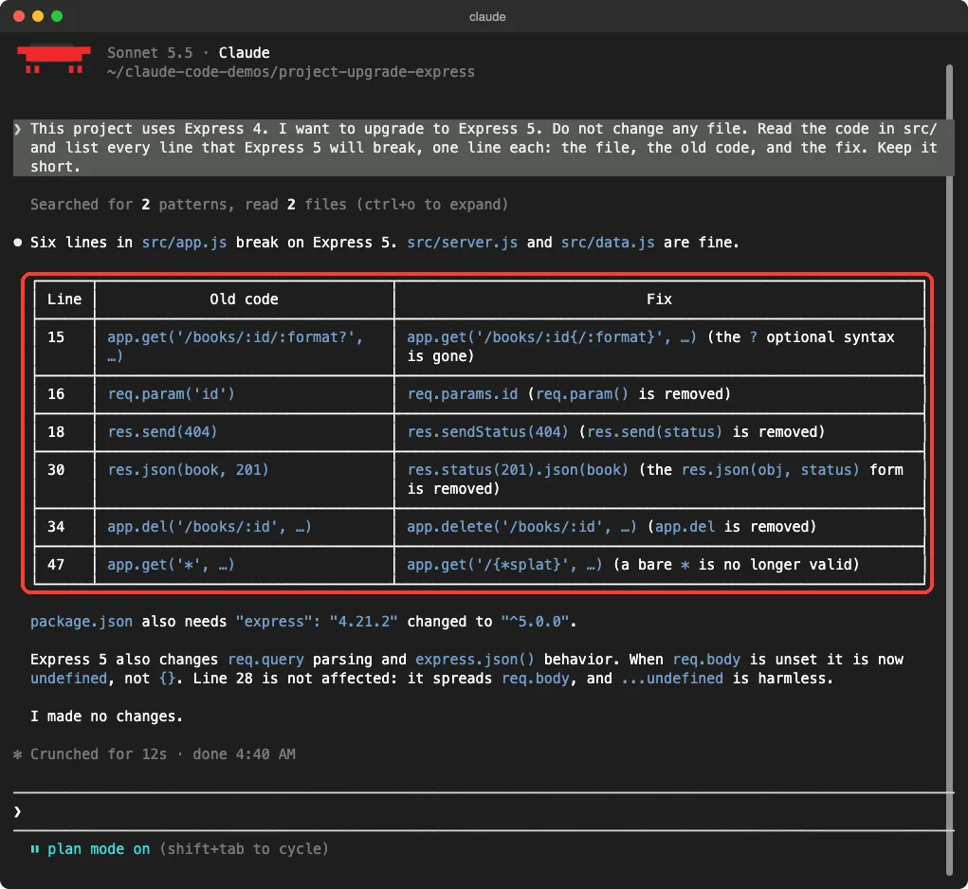
Task: Click the yellow minimize window button
Action: coord(38,16)
